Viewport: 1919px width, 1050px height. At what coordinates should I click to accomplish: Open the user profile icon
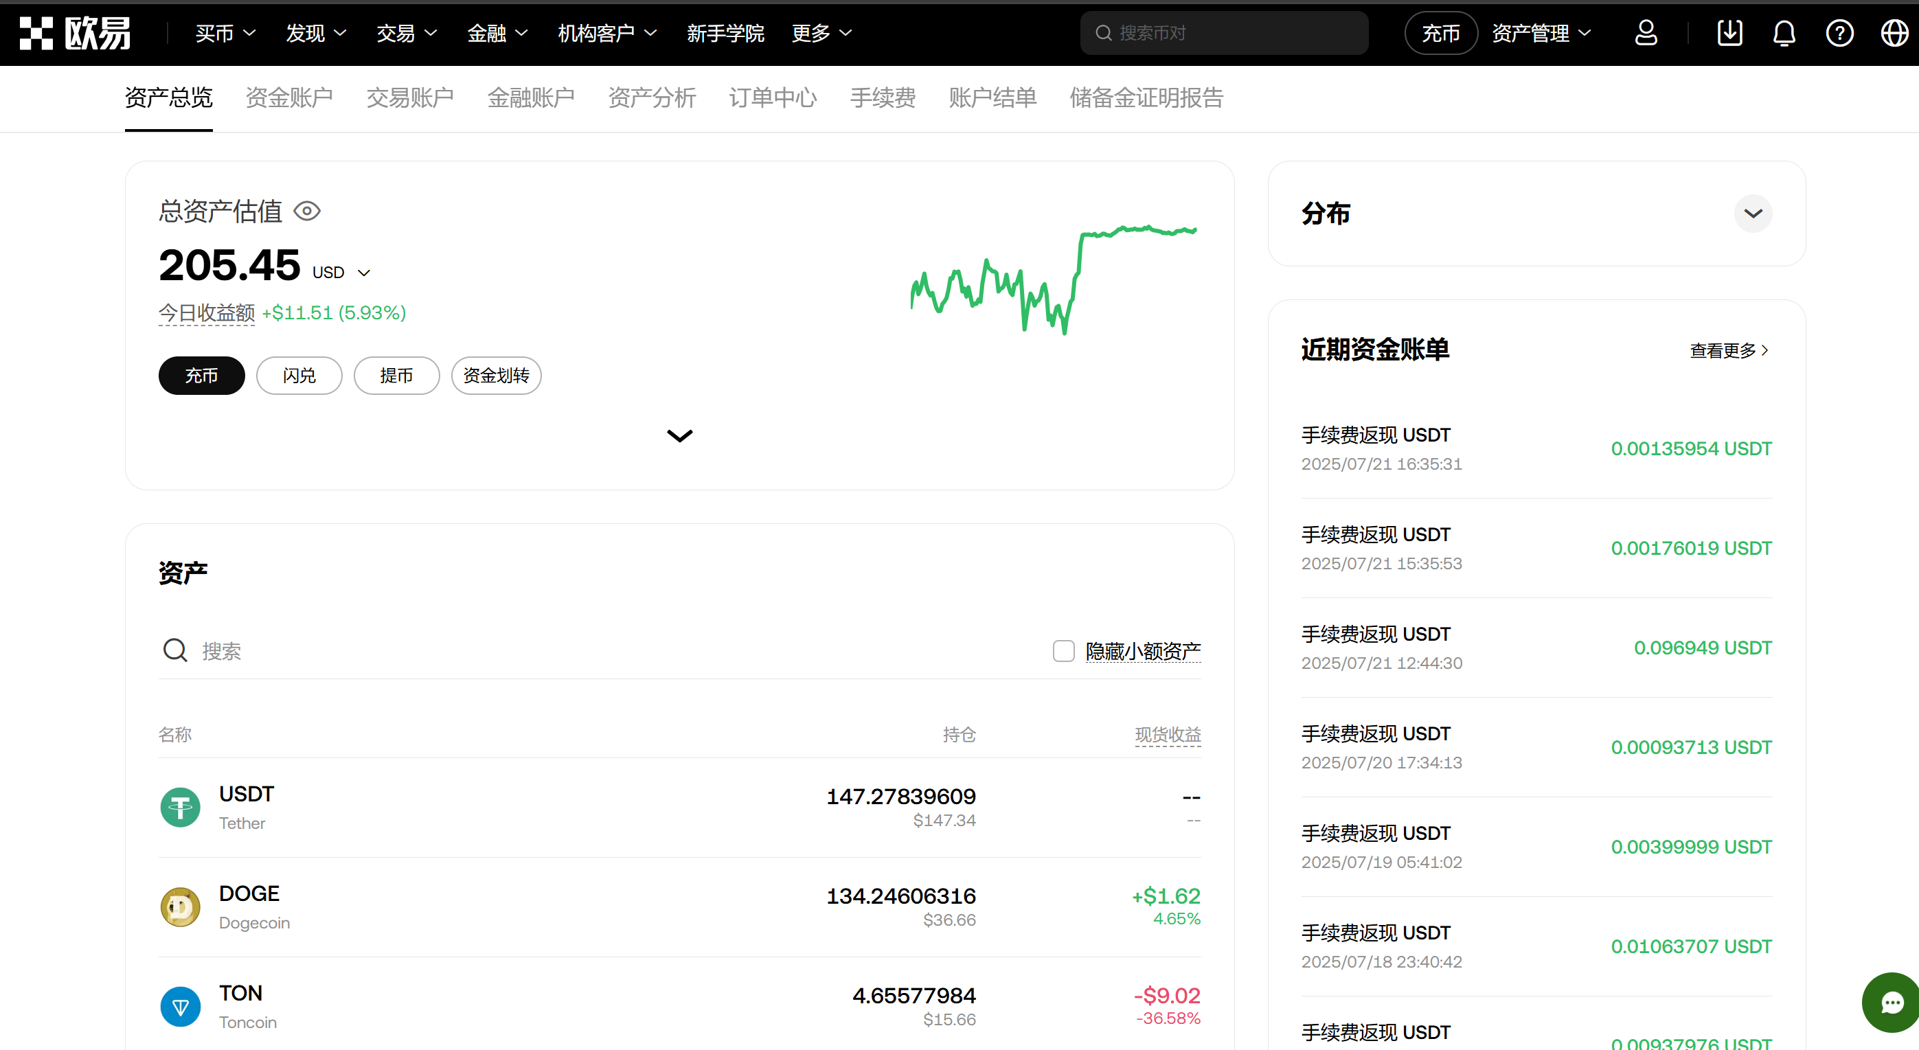point(1646,33)
